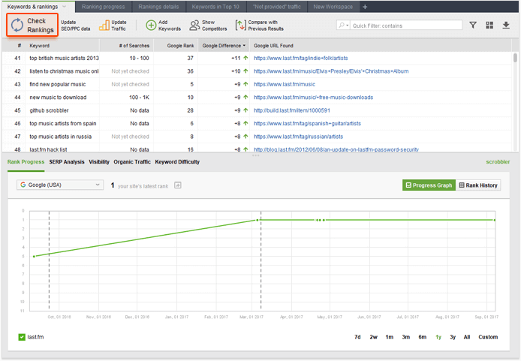Open the funnel filter icon

pyautogui.click(x=473, y=26)
